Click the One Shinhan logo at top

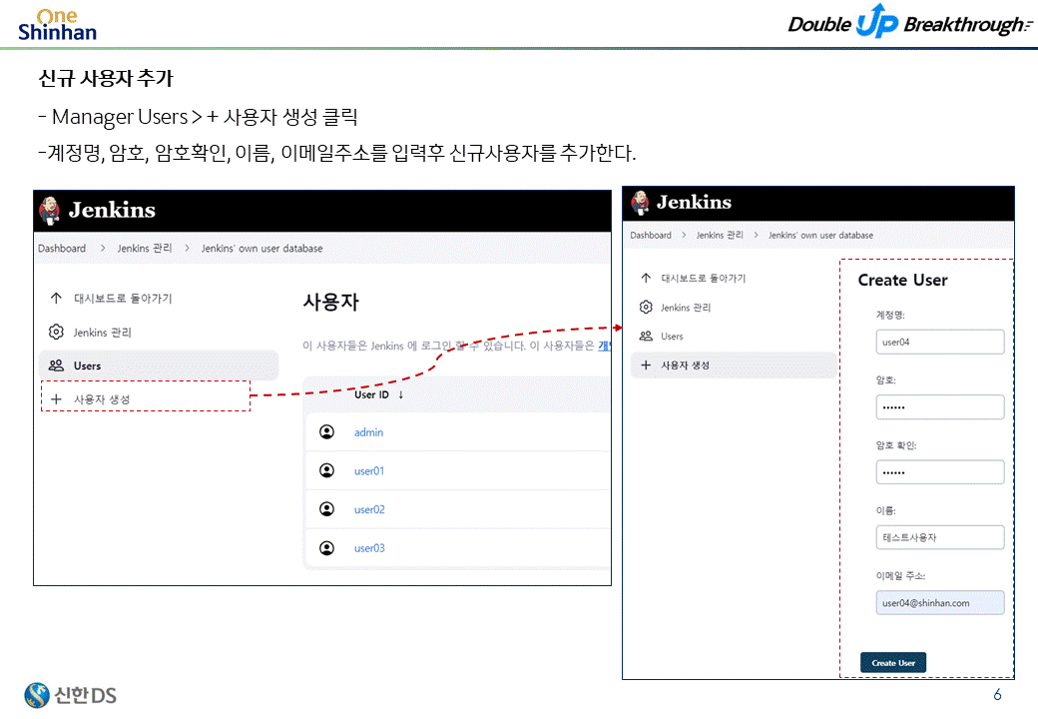coord(57,25)
